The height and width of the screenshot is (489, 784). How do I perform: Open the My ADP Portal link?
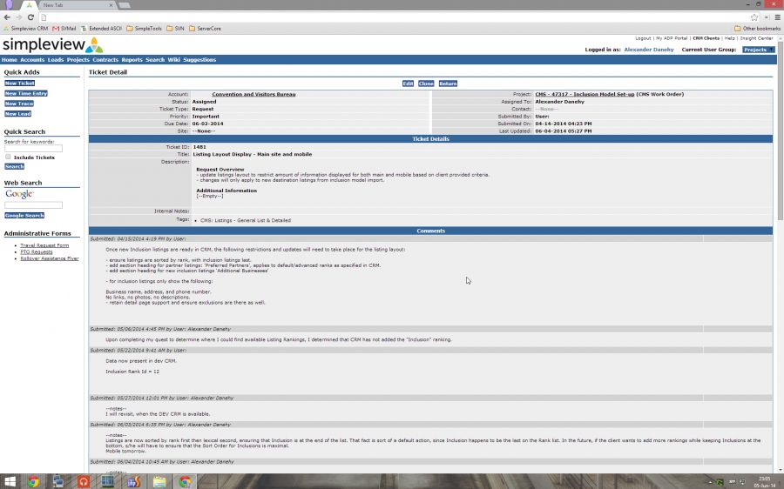pyautogui.click(x=672, y=38)
